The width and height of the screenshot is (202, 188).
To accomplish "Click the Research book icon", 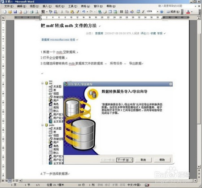I will (x=56, y=12).
